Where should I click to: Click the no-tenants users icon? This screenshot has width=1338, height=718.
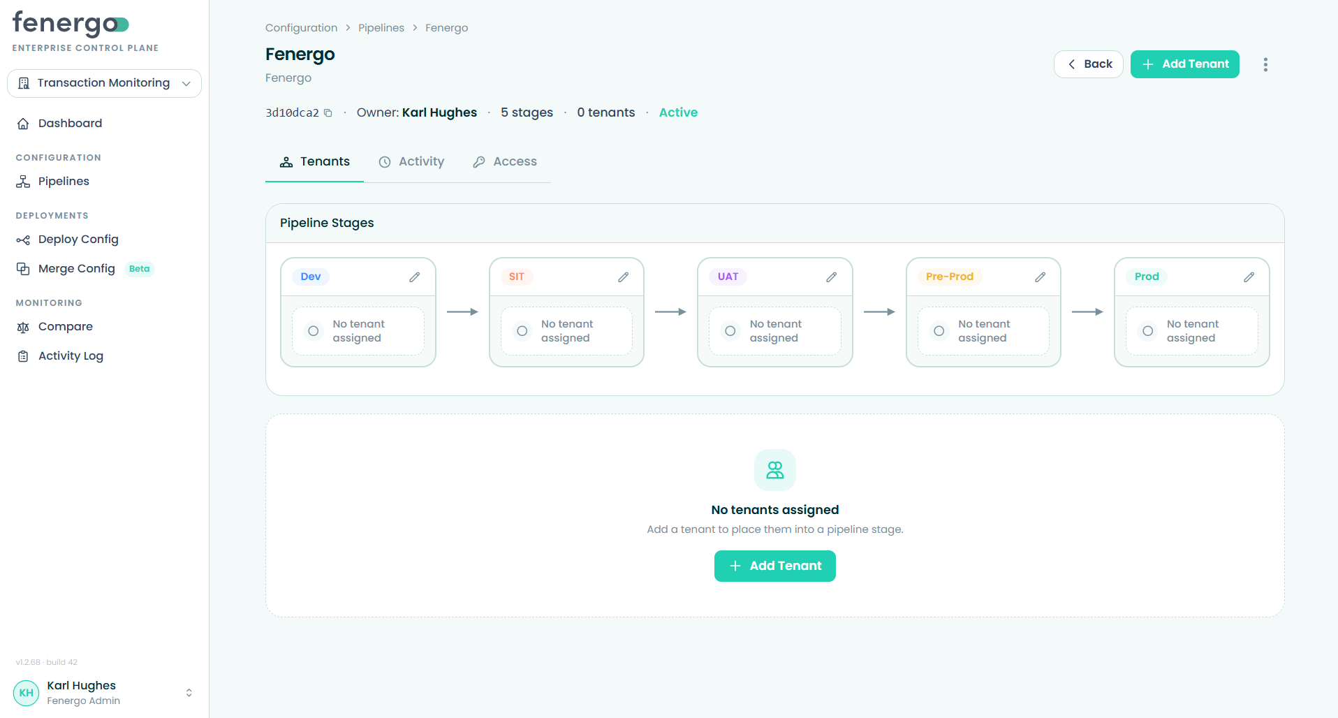(x=775, y=470)
